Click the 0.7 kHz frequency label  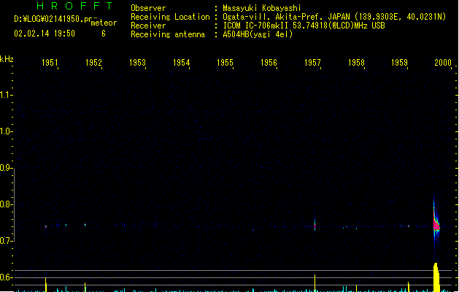coord(6,241)
